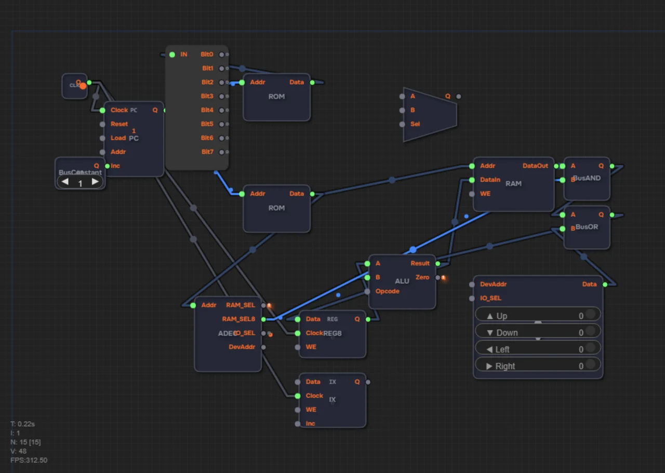
Task: Click the B input port of the BusOR node
Action: pyautogui.click(x=562, y=228)
